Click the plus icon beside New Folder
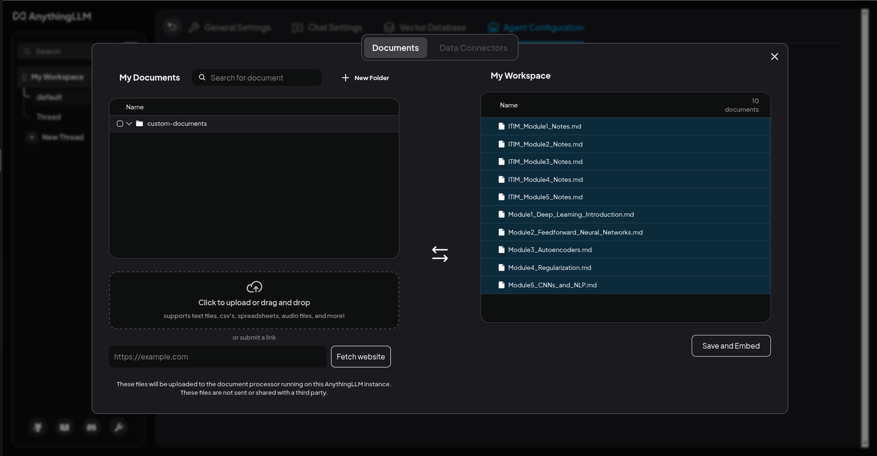The width and height of the screenshot is (877, 456). 346,78
